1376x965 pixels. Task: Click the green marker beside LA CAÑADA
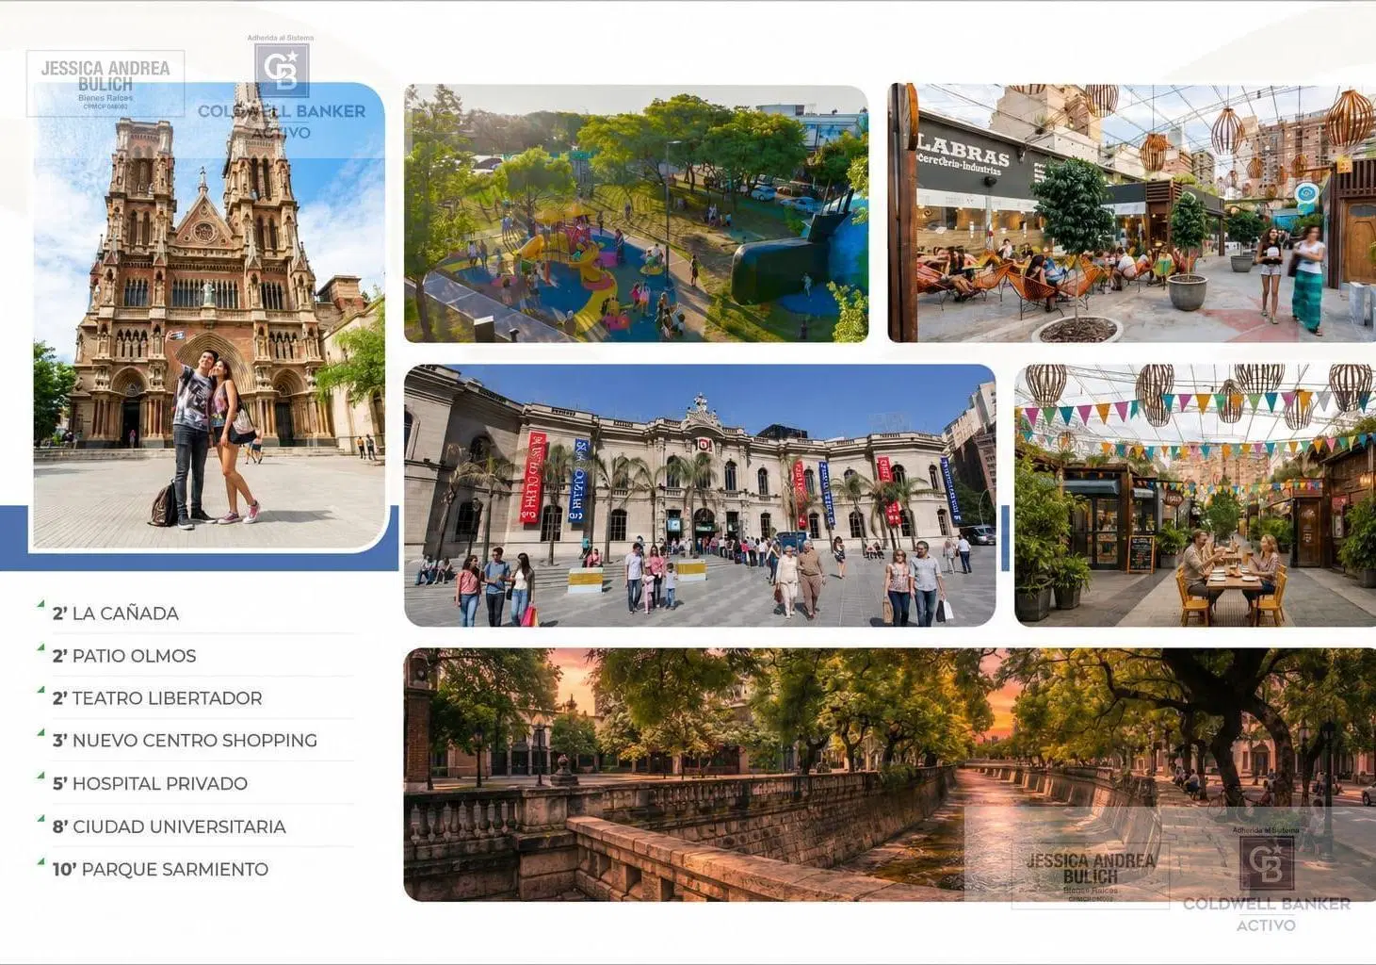(x=40, y=603)
